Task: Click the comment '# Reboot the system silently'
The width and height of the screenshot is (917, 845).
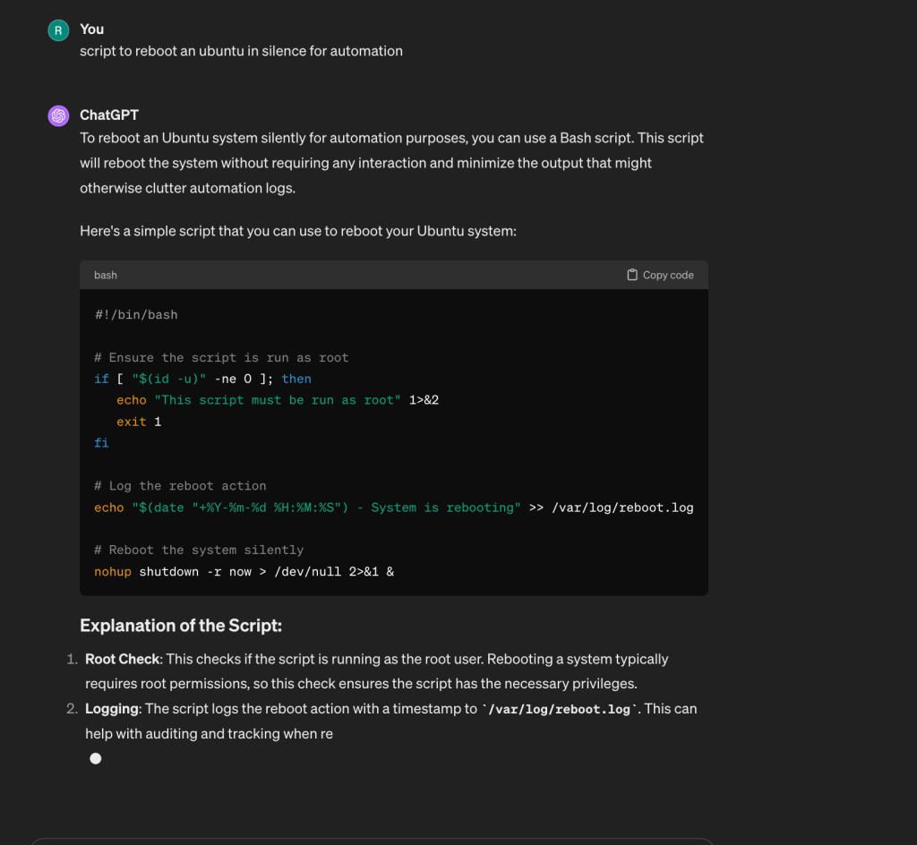Action: point(199,550)
